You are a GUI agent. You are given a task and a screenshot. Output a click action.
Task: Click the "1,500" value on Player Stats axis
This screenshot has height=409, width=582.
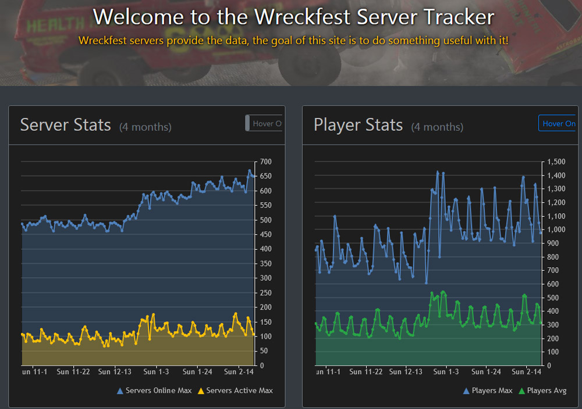(x=556, y=162)
